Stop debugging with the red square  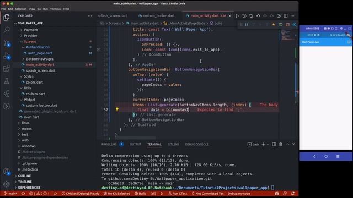pos(287,25)
